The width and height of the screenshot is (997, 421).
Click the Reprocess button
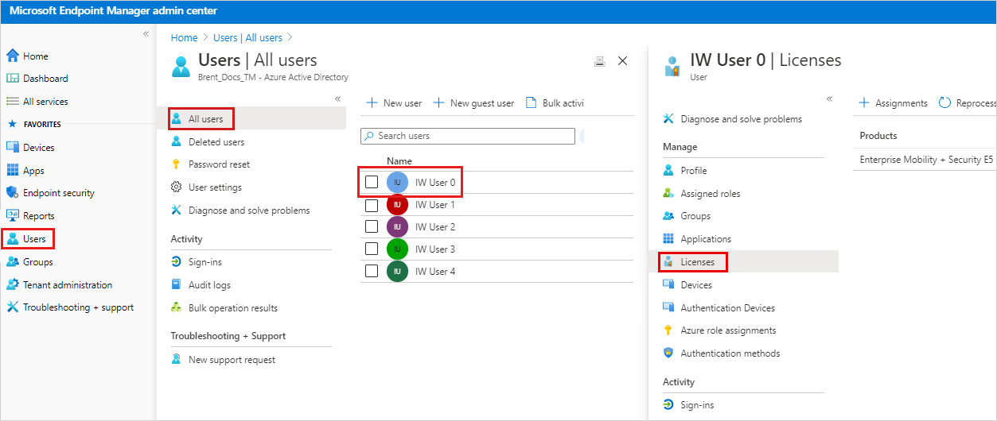pos(968,103)
